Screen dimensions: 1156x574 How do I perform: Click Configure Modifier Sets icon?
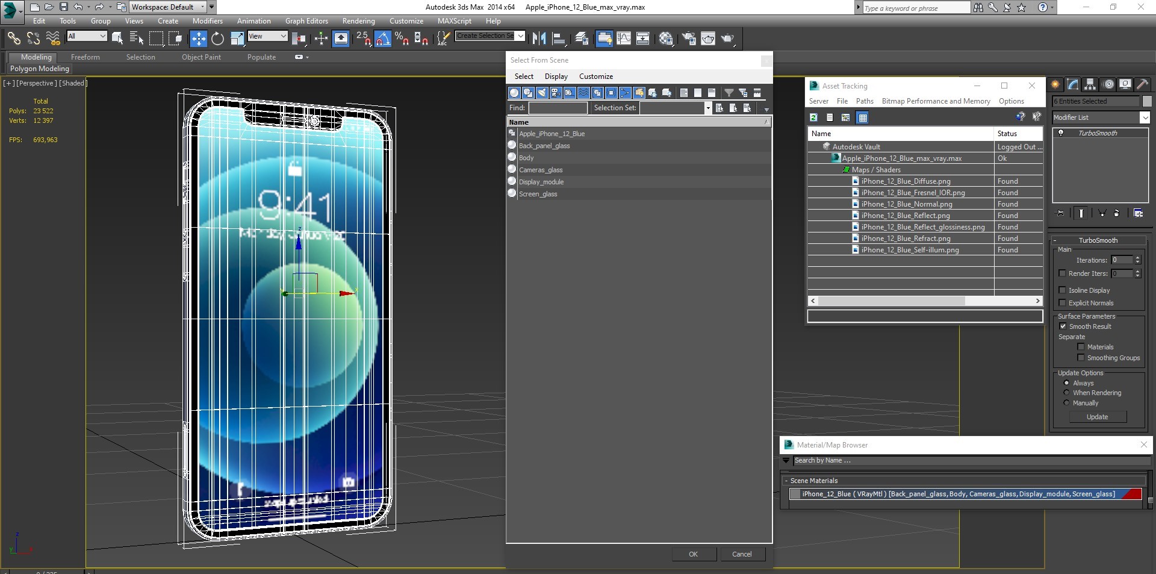click(1138, 213)
